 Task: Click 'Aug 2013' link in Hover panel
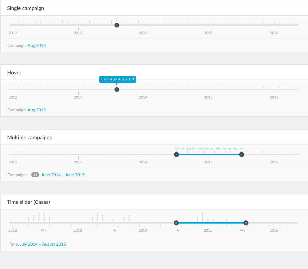36,110
